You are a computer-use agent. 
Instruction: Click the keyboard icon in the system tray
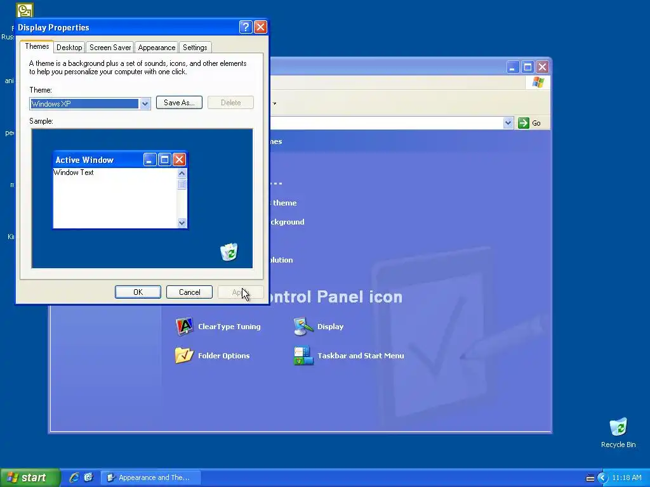point(590,478)
